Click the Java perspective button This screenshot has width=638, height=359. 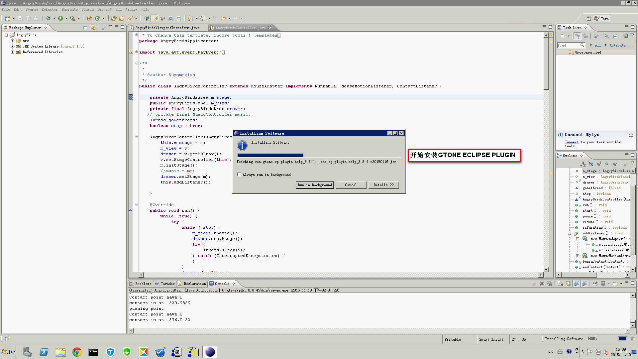[x=602, y=19]
